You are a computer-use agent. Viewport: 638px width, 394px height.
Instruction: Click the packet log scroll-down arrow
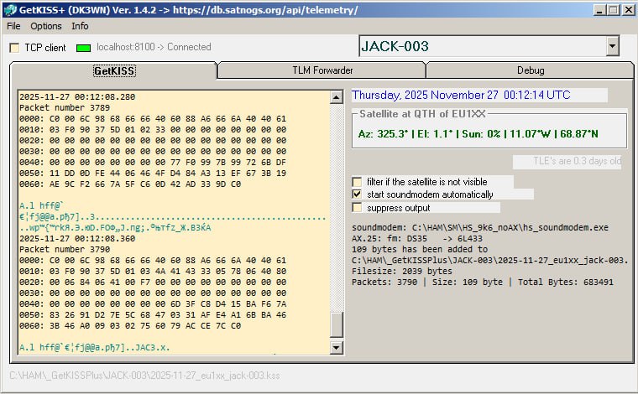(x=337, y=347)
